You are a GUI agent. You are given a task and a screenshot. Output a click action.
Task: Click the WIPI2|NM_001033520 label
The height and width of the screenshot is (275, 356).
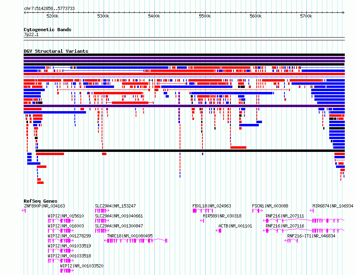[82, 266]
